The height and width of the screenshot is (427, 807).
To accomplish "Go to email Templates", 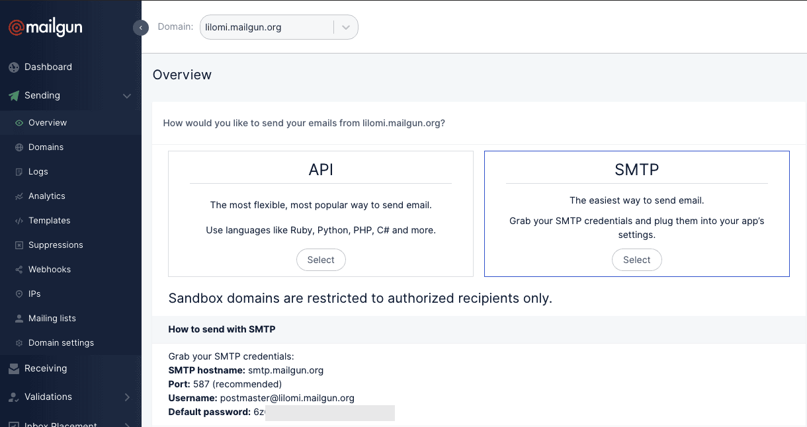I will coord(49,220).
